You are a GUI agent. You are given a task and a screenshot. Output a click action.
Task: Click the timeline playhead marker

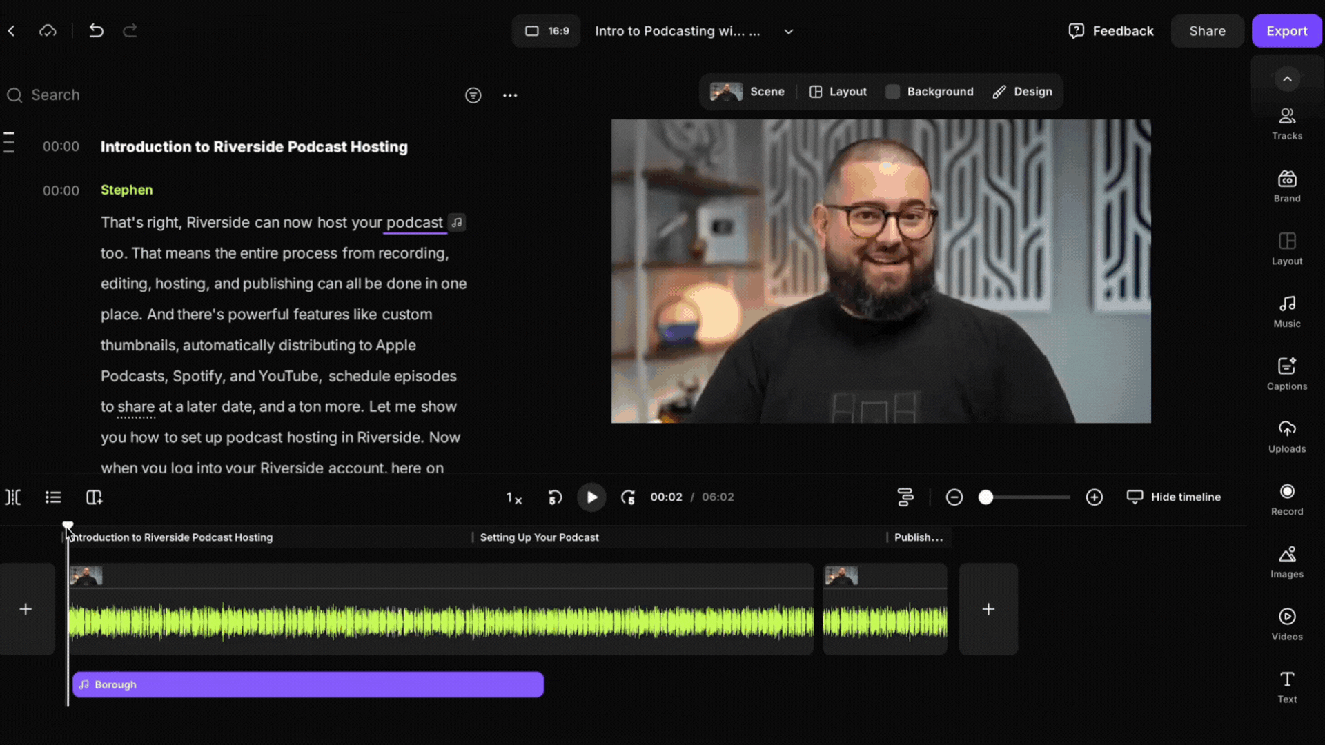[68, 527]
